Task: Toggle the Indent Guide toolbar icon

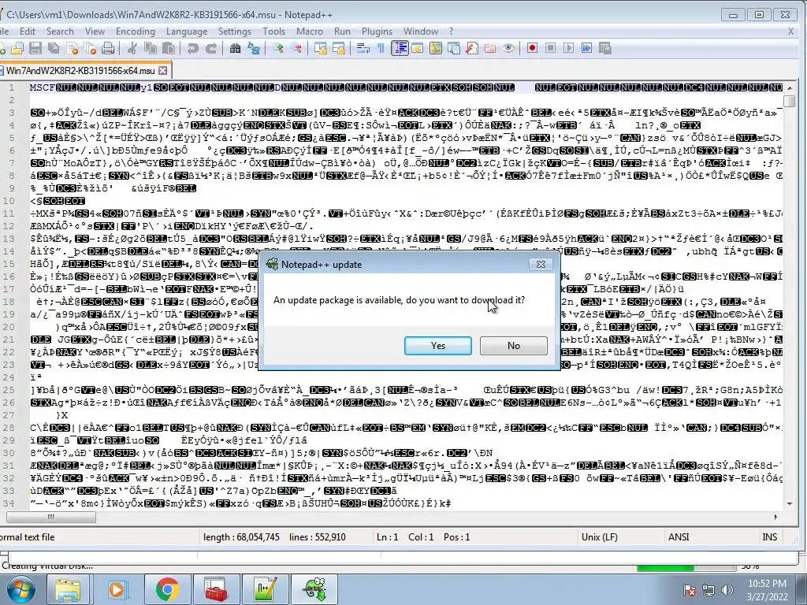Action: click(x=400, y=48)
